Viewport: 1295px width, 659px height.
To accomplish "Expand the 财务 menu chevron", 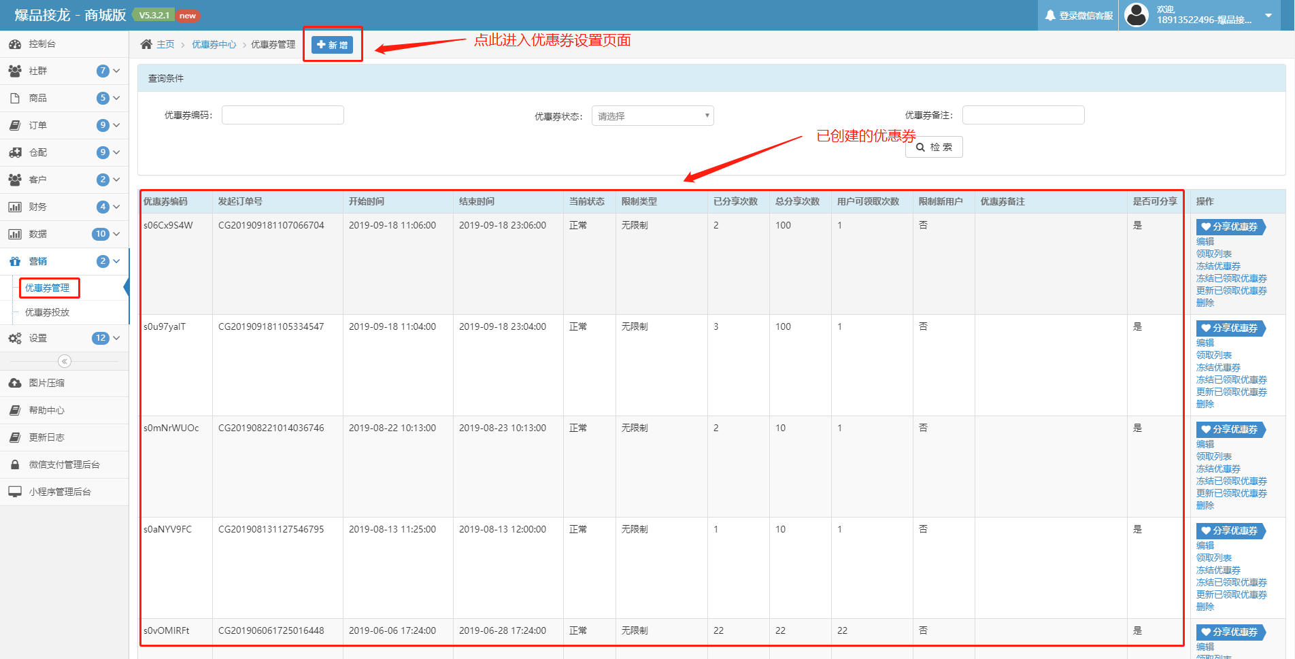I will pyautogui.click(x=116, y=207).
